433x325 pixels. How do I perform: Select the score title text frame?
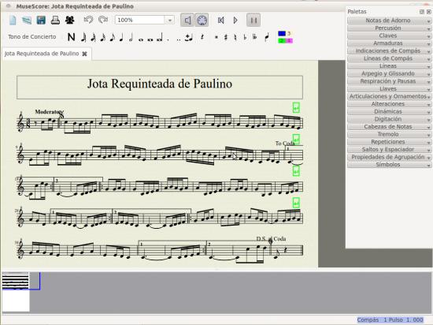tap(160, 87)
